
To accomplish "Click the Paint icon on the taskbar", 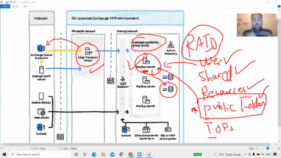I will (149, 154).
